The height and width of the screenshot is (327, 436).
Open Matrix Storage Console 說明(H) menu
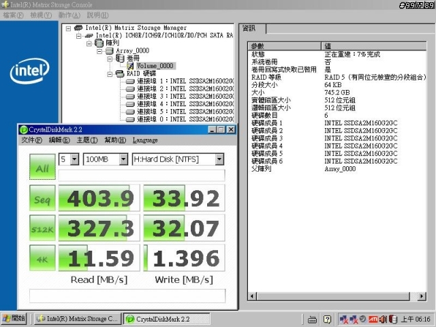point(97,15)
